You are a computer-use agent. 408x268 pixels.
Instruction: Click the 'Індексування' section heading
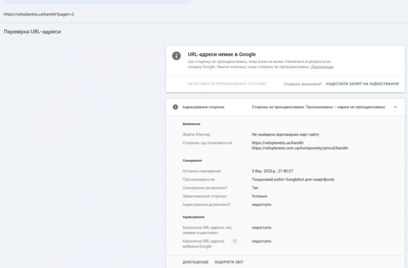pyautogui.click(x=193, y=217)
